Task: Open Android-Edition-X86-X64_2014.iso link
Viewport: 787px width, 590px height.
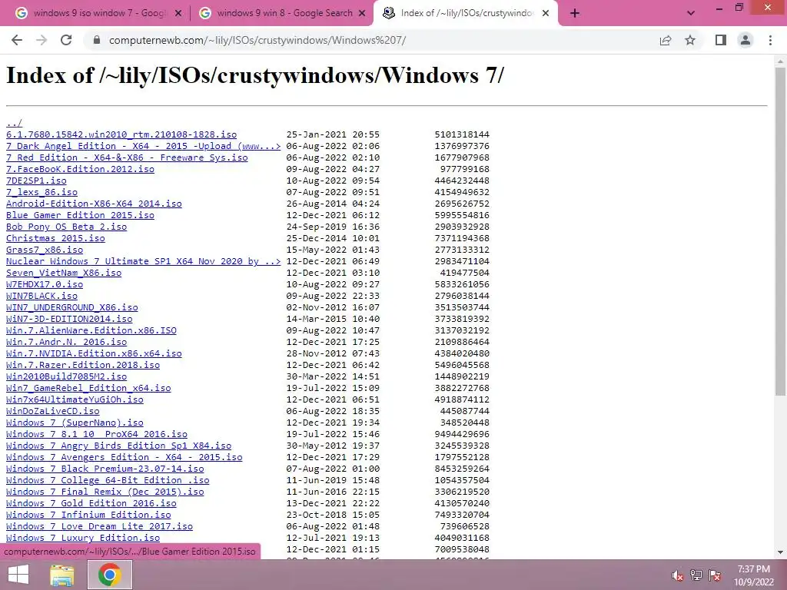Action: tap(94, 204)
